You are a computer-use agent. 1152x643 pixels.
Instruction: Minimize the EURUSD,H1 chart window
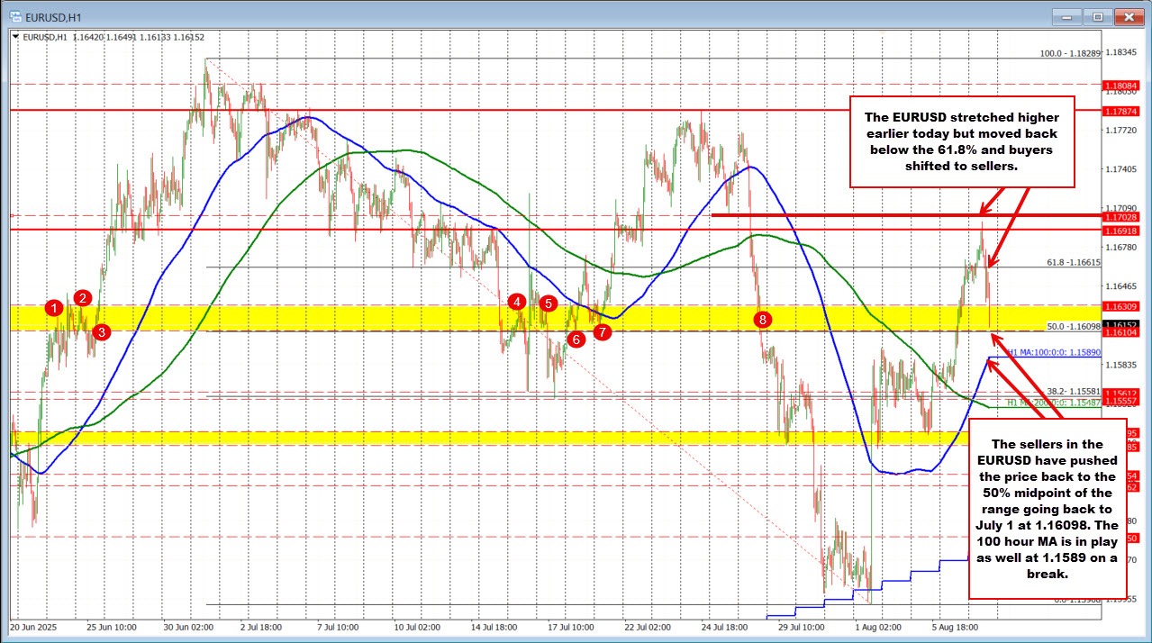coord(1068,16)
